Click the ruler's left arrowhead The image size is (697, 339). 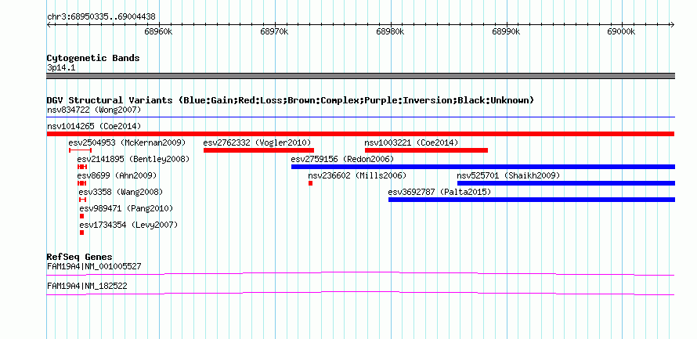point(49,25)
